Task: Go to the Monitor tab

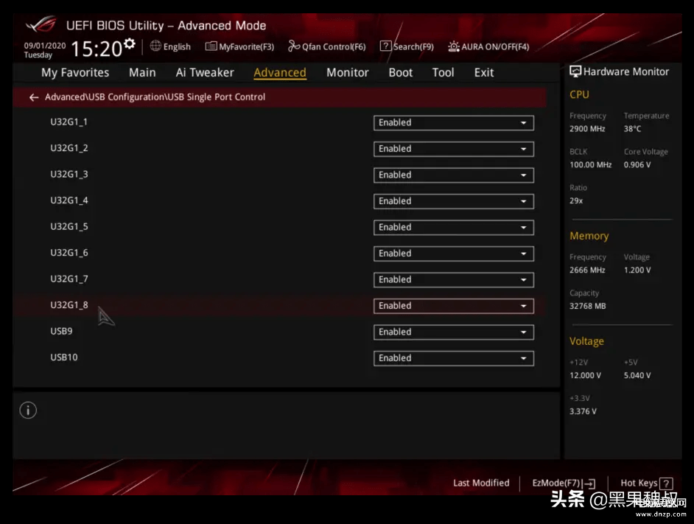Action: click(348, 73)
